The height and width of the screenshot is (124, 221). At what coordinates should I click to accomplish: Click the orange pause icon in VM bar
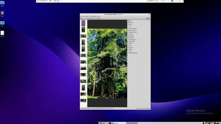point(50,1)
